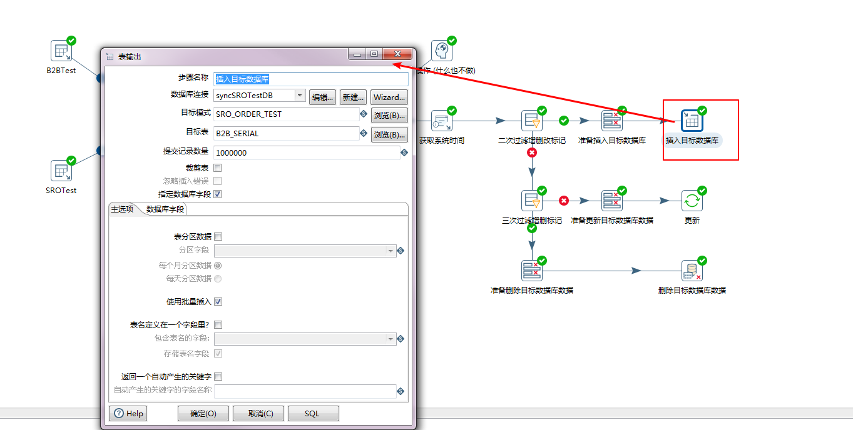
Task: Click green hop icon above 准备删除目标数据库数据
Action: (x=532, y=229)
